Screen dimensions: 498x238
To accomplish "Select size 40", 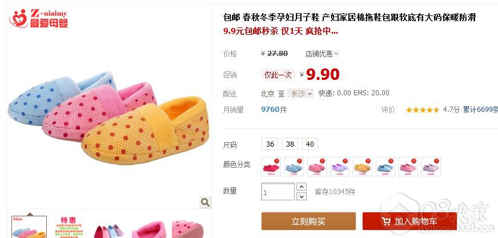I will pos(310,144).
